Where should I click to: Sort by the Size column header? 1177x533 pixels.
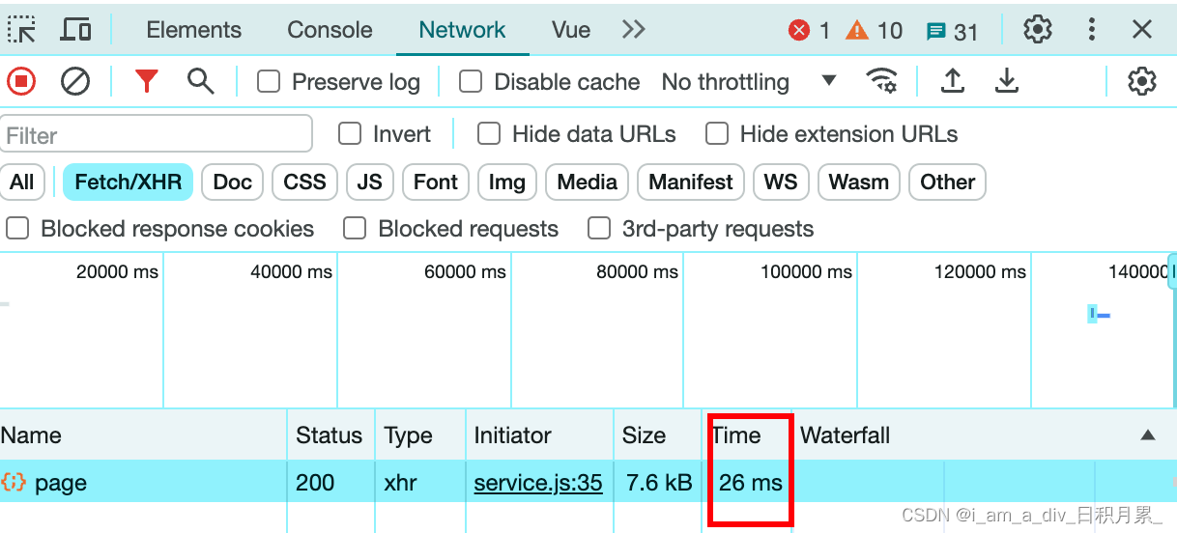point(657,435)
